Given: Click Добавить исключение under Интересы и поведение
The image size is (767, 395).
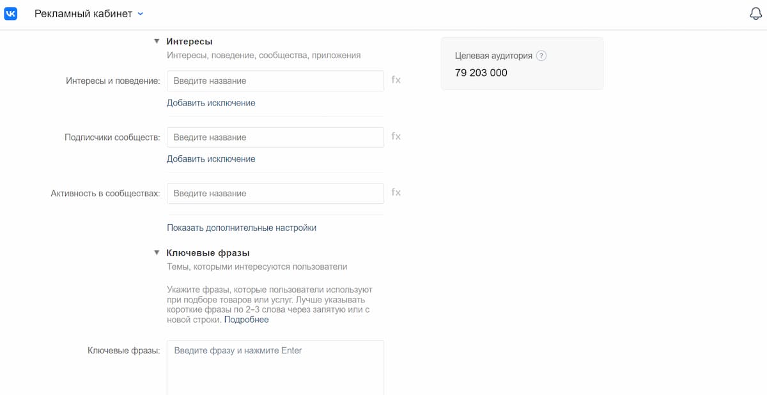Looking at the screenshot, I should click(x=211, y=103).
